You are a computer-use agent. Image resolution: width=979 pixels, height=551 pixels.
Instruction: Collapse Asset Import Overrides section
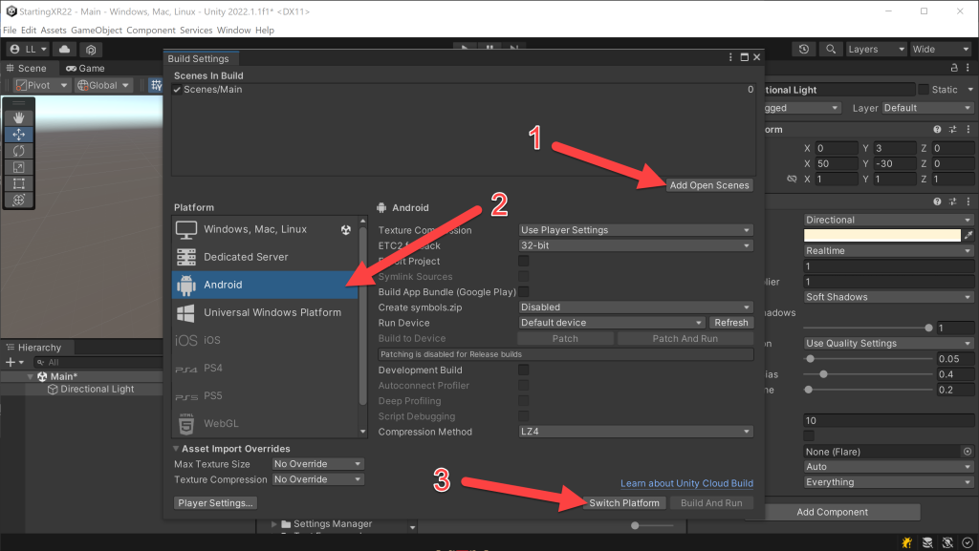click(176, 449)
